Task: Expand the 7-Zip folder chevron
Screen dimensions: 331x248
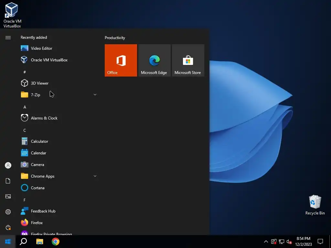Action: point(95,95)
